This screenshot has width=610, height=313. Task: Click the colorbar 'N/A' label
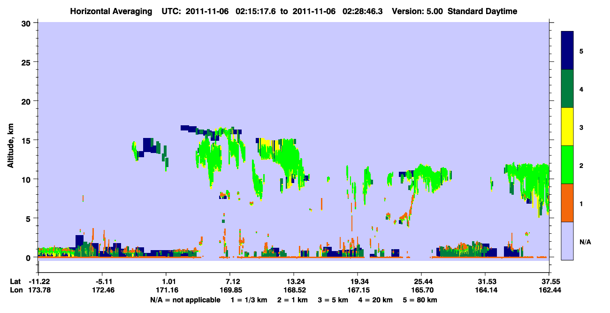585,242
